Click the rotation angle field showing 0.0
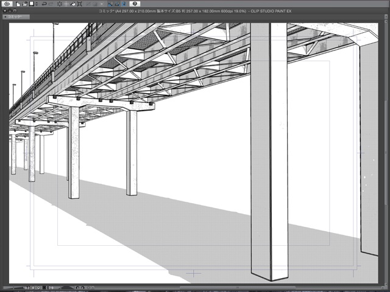Screen dimensions: 390x292 [51, 288]
